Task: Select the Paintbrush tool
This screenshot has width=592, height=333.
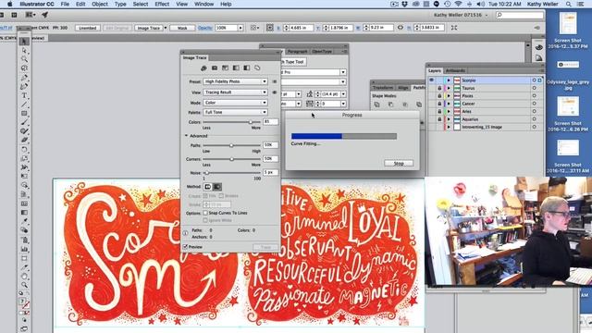Action: (24, 122)
